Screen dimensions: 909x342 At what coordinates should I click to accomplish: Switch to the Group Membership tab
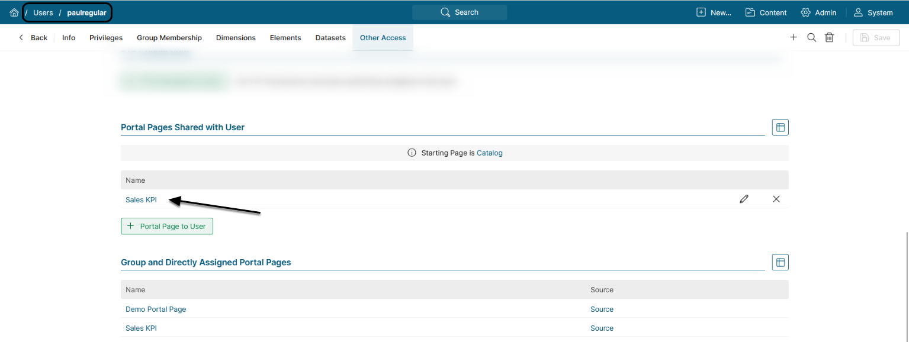click(169, 38)
